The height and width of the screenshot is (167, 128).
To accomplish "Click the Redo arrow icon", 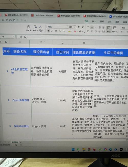I will pos(22,20).
